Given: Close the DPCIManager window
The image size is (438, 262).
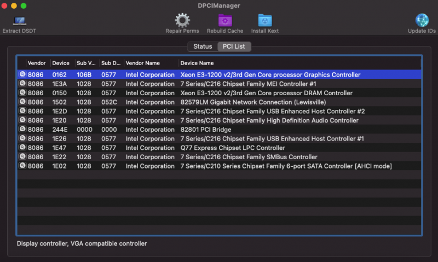Looking at the screenshot, I should [4, 5].
